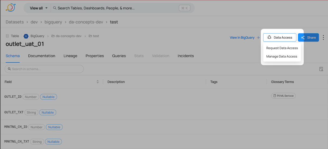Sort by the Field column arrows
The image size is (328, 149).
(x=98, y=82)
